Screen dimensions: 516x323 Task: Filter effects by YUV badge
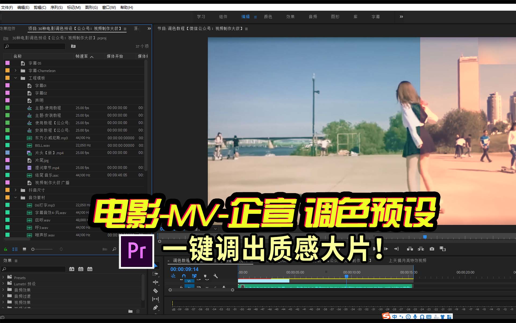point(90,269)
